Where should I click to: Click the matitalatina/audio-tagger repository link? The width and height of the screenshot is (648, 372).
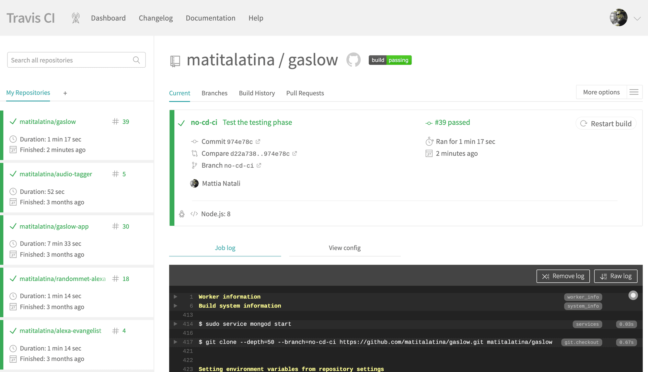56,174
